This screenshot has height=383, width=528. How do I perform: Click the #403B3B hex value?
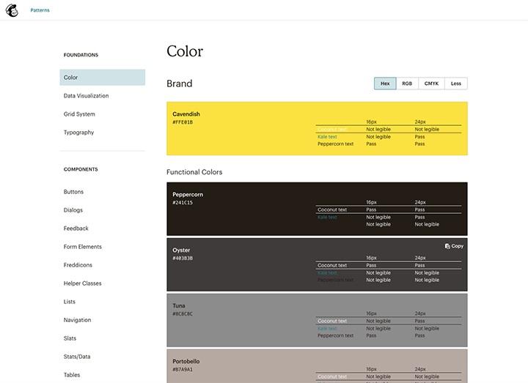(x=183, y=259)
